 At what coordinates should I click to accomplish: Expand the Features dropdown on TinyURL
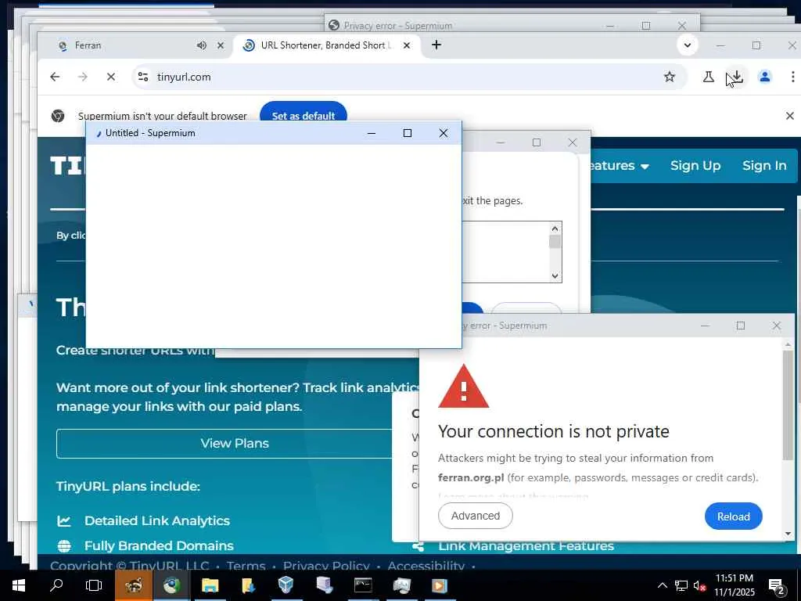coord(620,166)
